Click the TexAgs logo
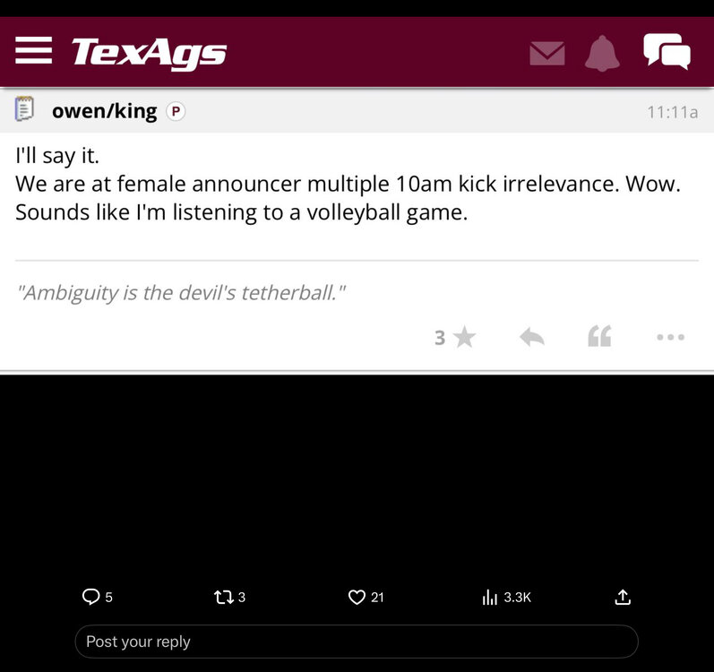The image size is (714, 672). 149,53
